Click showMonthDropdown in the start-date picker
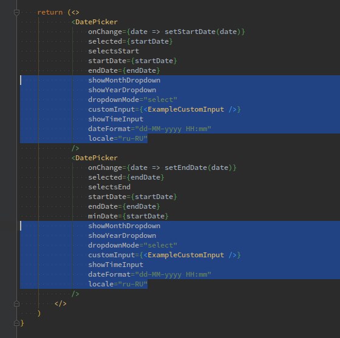Image resolution: width=340 pixels, height=338 pixels. pos(124,80)
